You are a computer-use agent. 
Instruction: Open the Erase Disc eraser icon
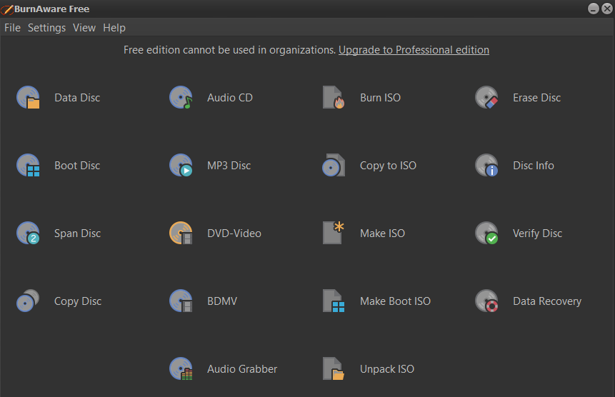click(x=486, y=97)
